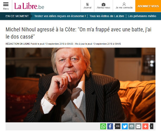161x132 pixels.
Task: Click the orange Abonnez-vous button
Action: [x=148, y=6]
